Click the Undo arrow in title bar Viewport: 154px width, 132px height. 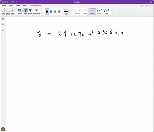[13, 2]
